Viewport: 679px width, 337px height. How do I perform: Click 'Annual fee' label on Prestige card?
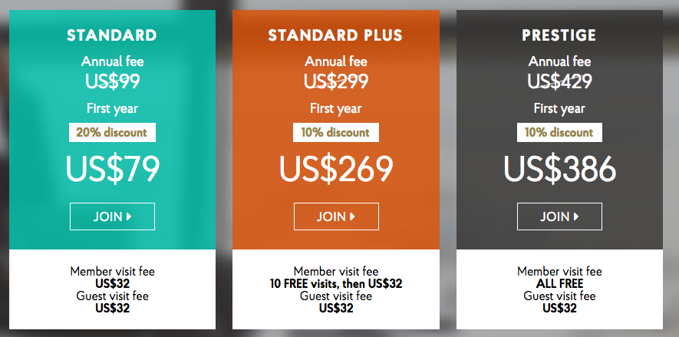(x=559, y=61)
